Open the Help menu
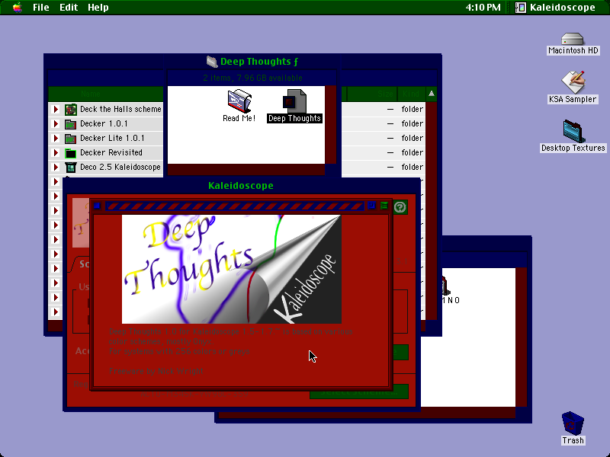610x457 pixels. click(x=98, y=8)
